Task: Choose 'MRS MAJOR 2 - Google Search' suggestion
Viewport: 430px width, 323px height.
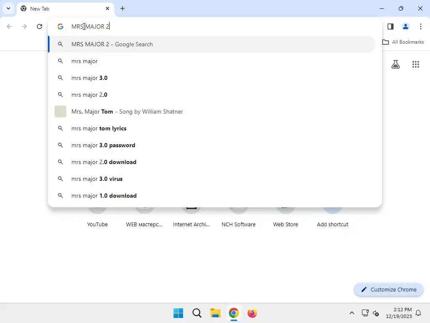Action: tap(212, 44)
